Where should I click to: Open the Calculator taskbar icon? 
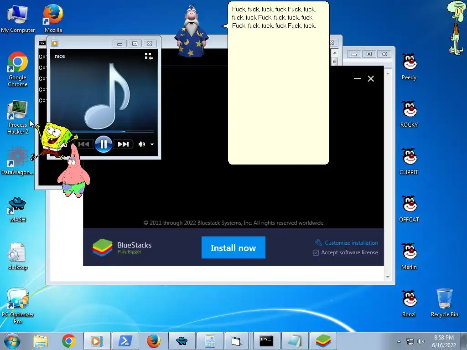(210, 341)
